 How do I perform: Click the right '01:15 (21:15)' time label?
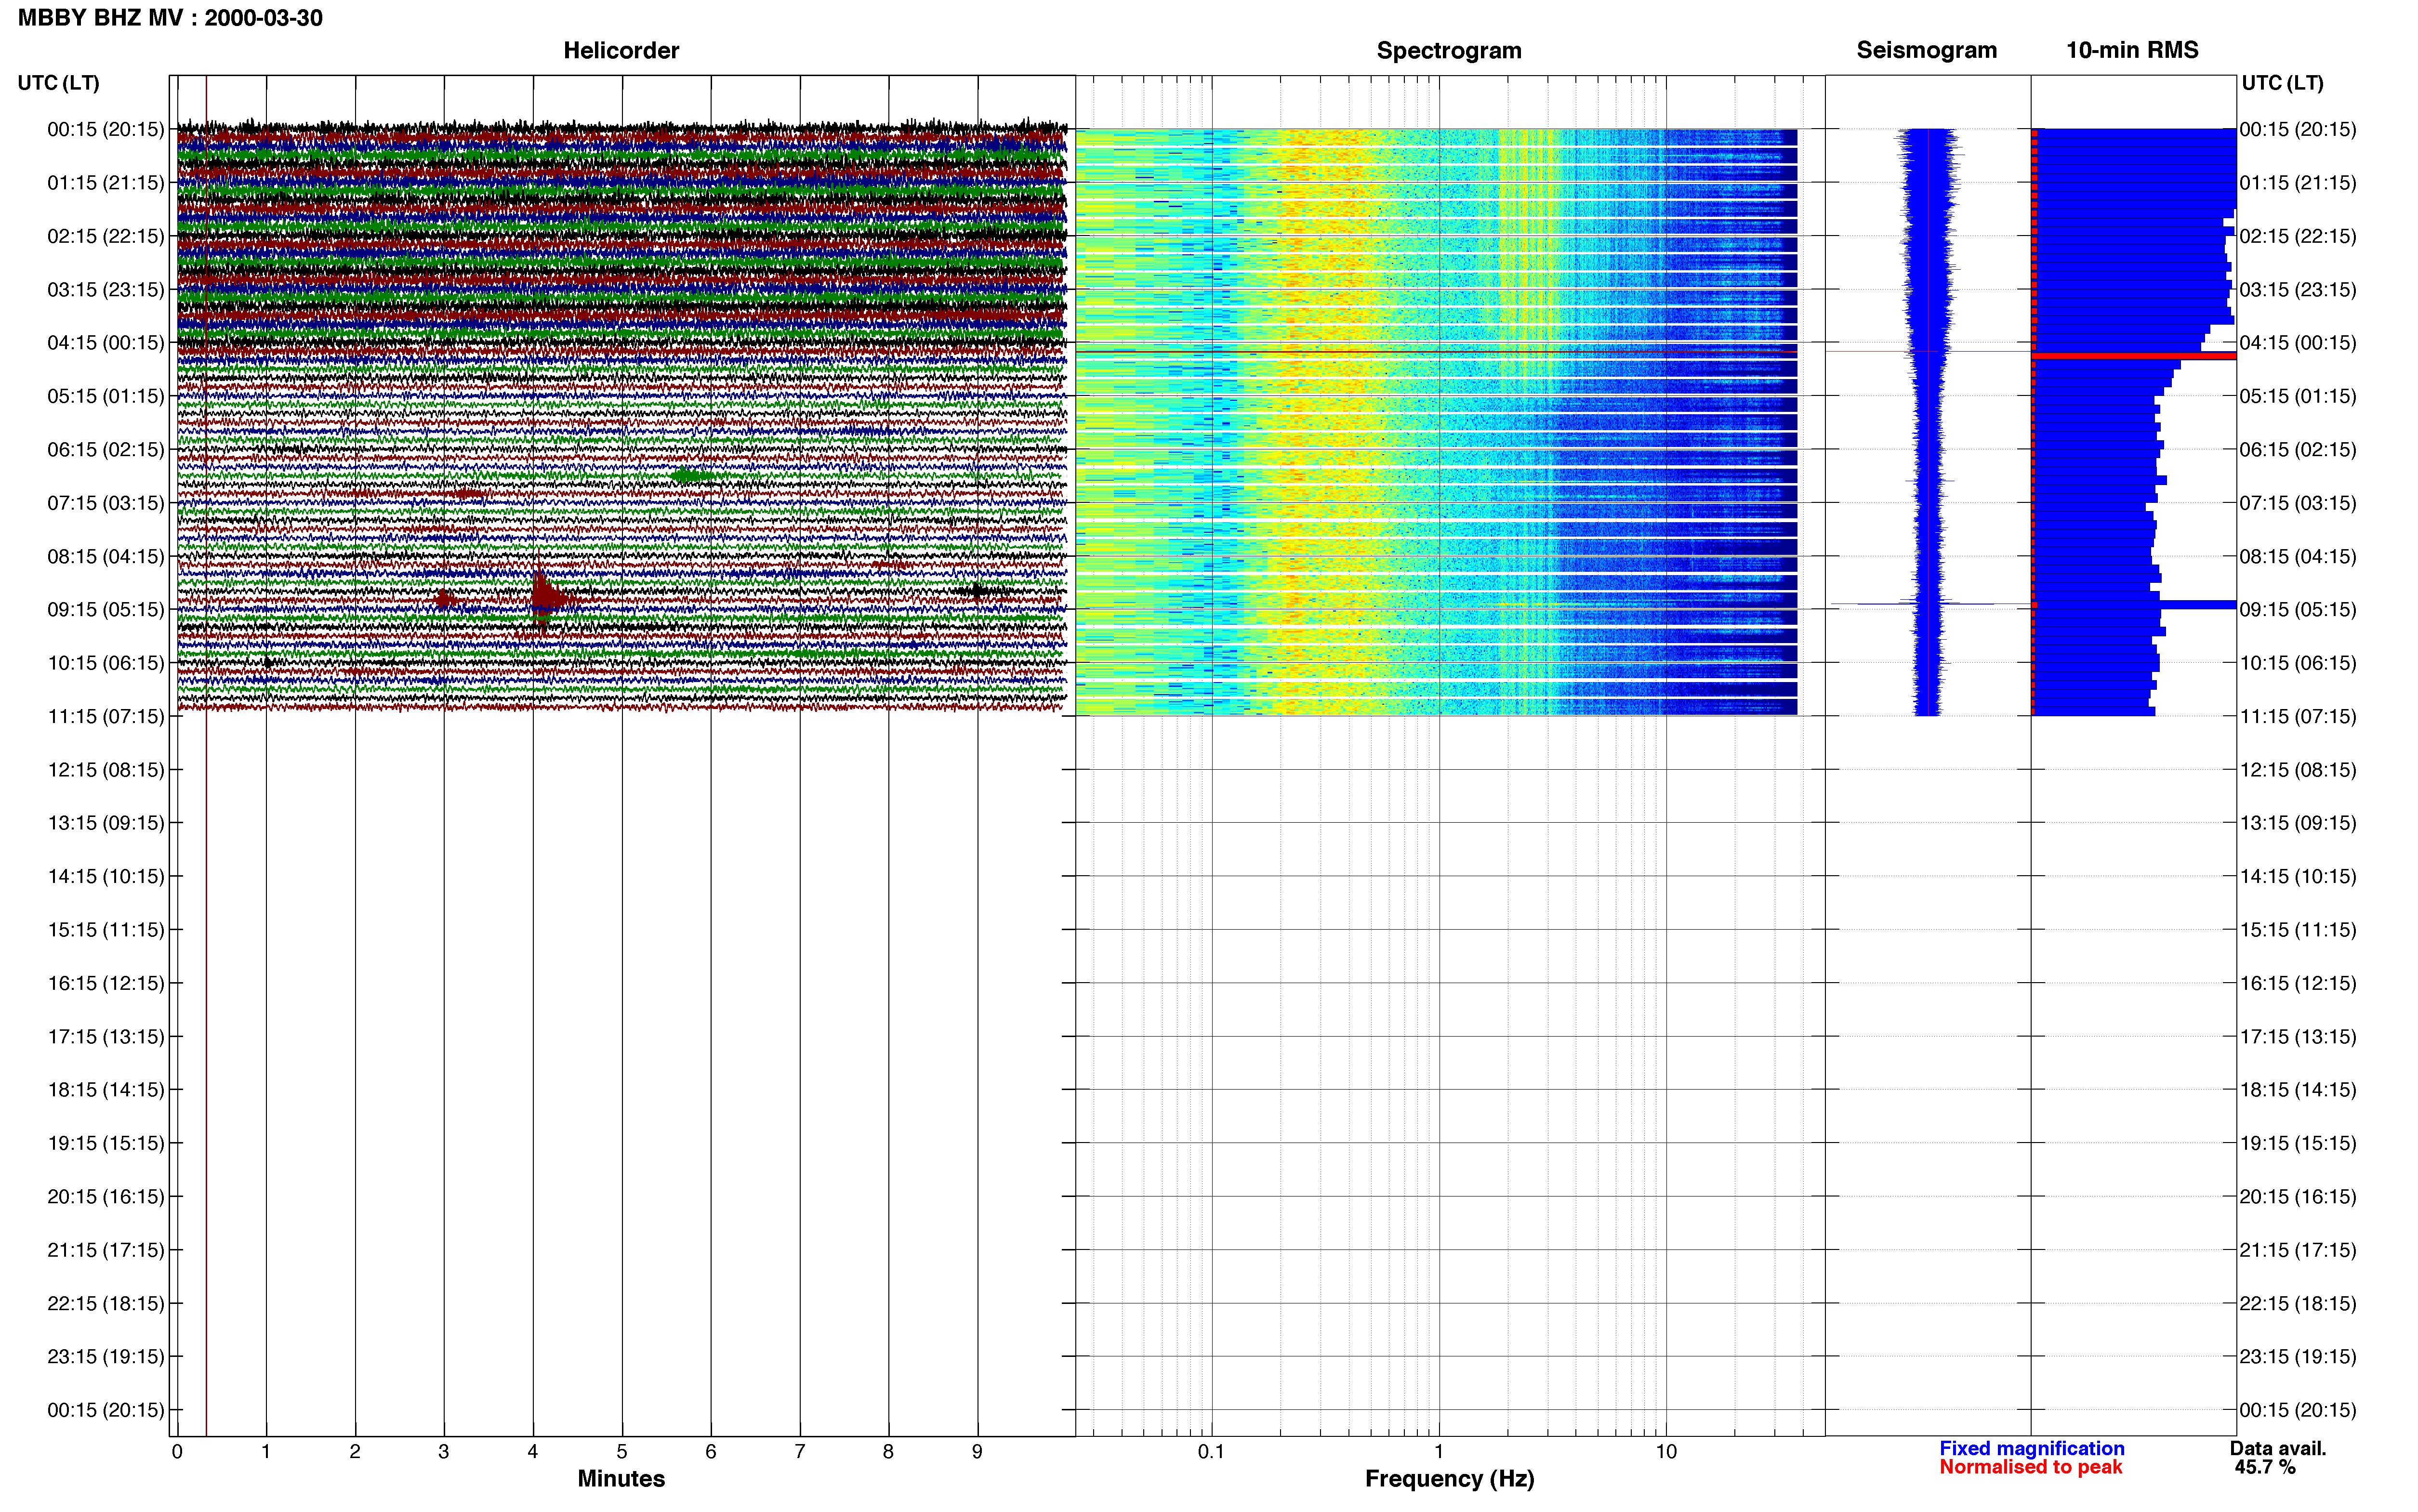[x=2298, y=182]
